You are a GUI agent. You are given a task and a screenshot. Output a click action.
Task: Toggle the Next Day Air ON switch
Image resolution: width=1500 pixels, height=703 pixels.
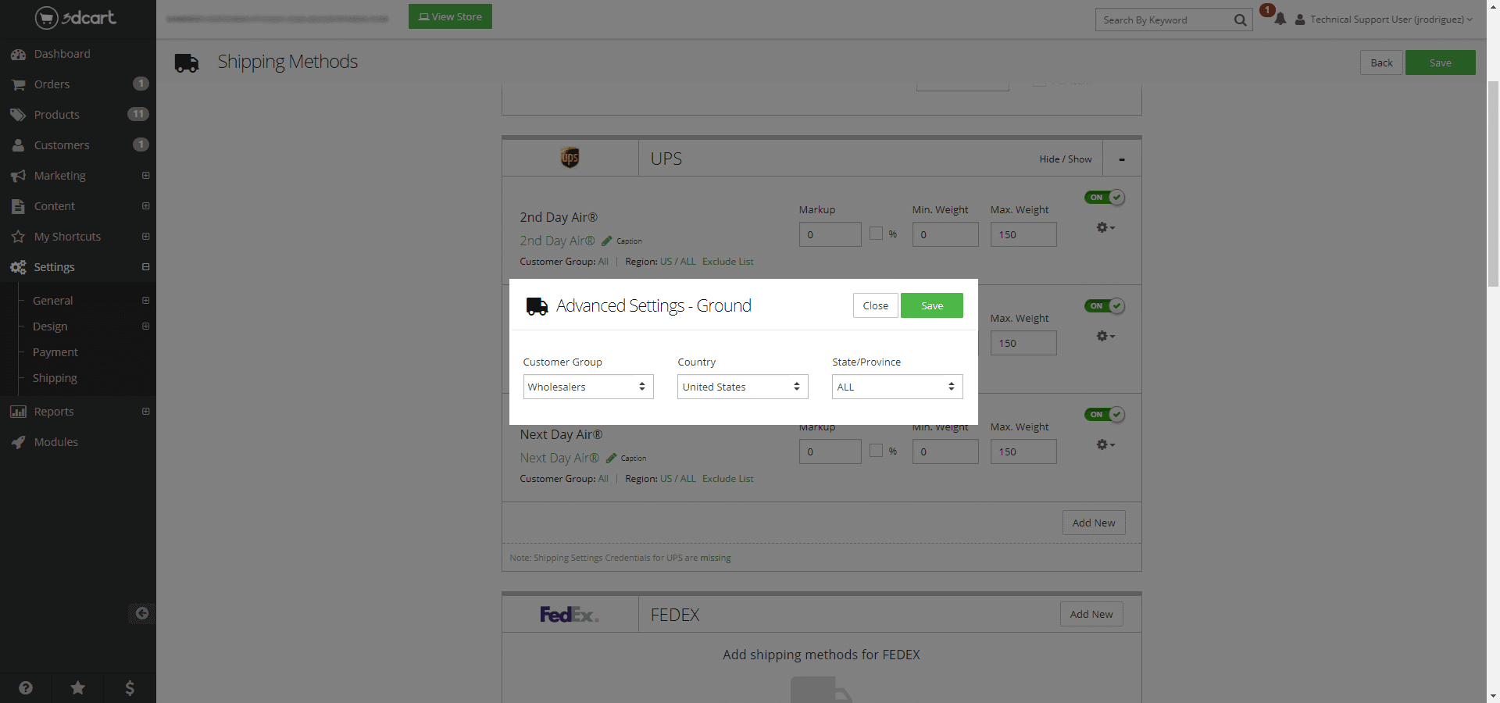tap(1104, 415)
